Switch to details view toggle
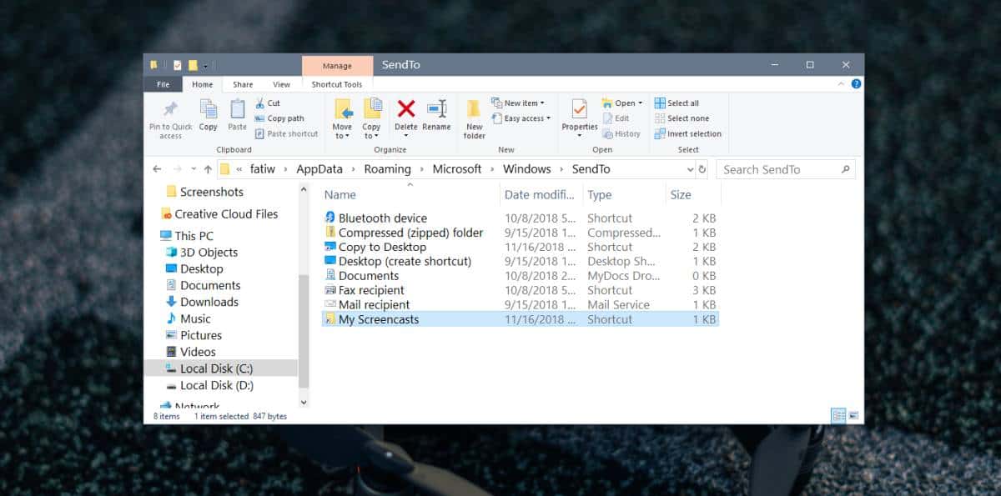1001x496 pixels. point(838,415)
